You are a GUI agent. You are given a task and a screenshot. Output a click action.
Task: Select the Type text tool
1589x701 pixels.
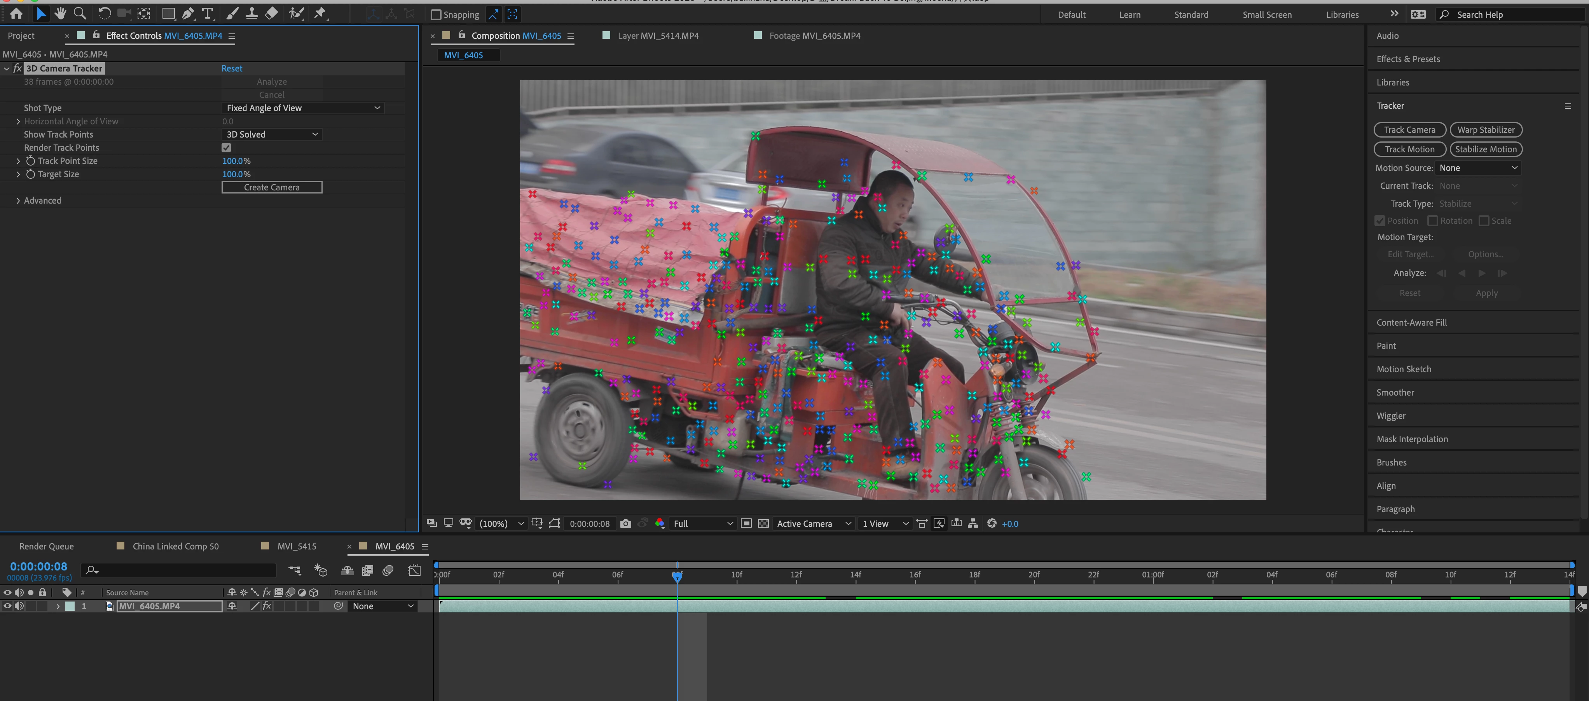208,14
